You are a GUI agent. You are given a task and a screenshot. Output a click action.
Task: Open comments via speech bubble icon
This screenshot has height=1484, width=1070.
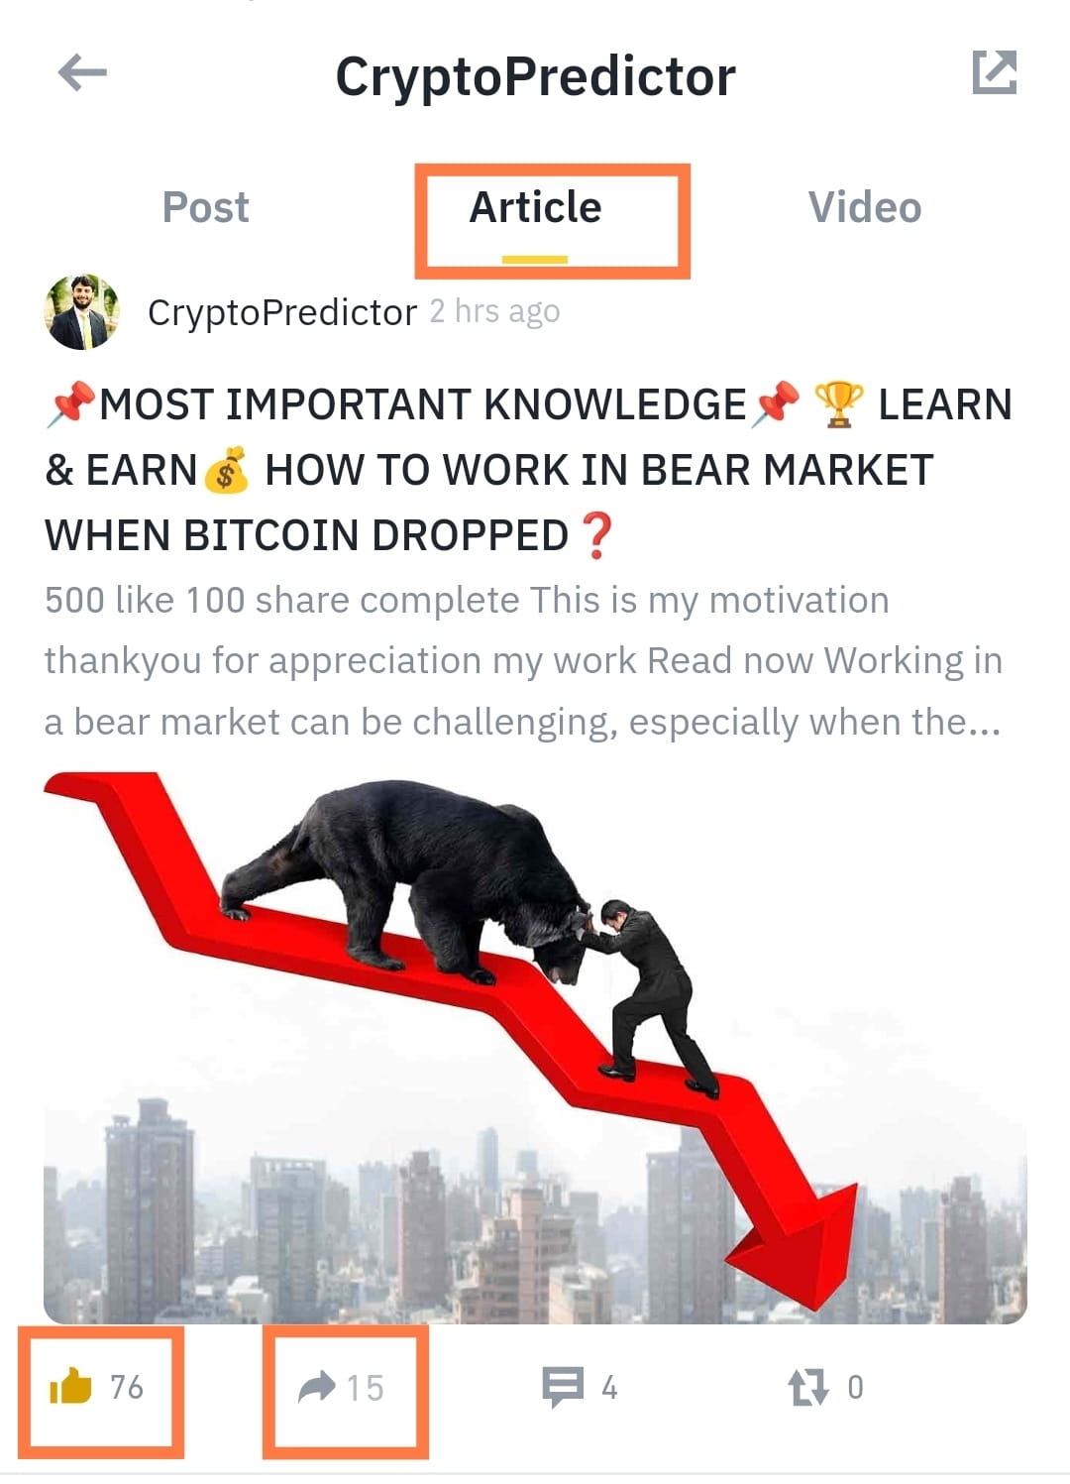tap(563, 1387)
